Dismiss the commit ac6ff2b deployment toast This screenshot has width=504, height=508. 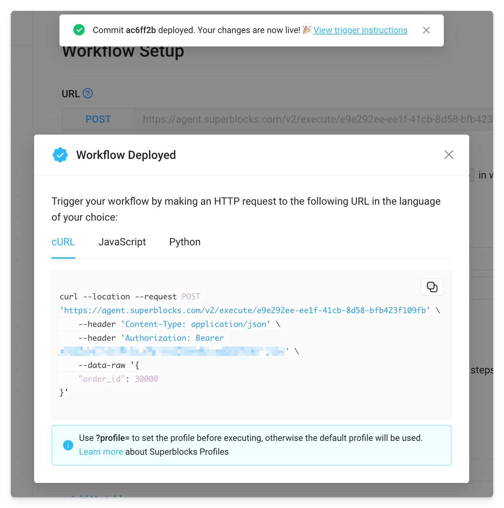tap(426, 30)
